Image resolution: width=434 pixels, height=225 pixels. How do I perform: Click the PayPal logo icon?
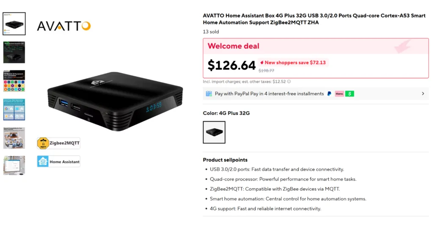329,93
